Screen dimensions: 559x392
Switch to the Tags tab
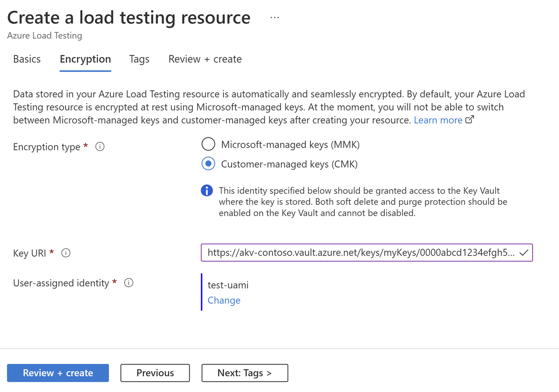pos(139,59)
